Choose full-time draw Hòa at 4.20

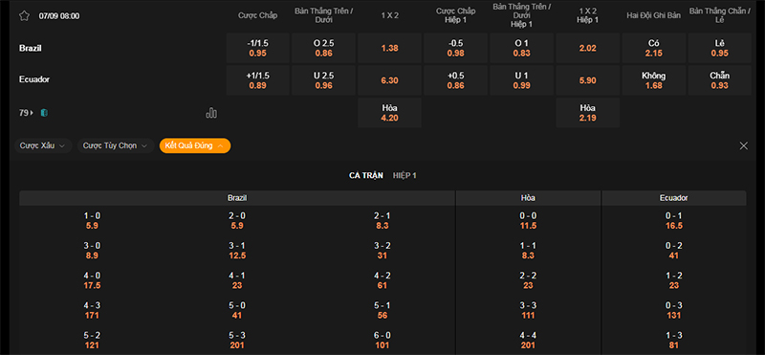point(389,113)
